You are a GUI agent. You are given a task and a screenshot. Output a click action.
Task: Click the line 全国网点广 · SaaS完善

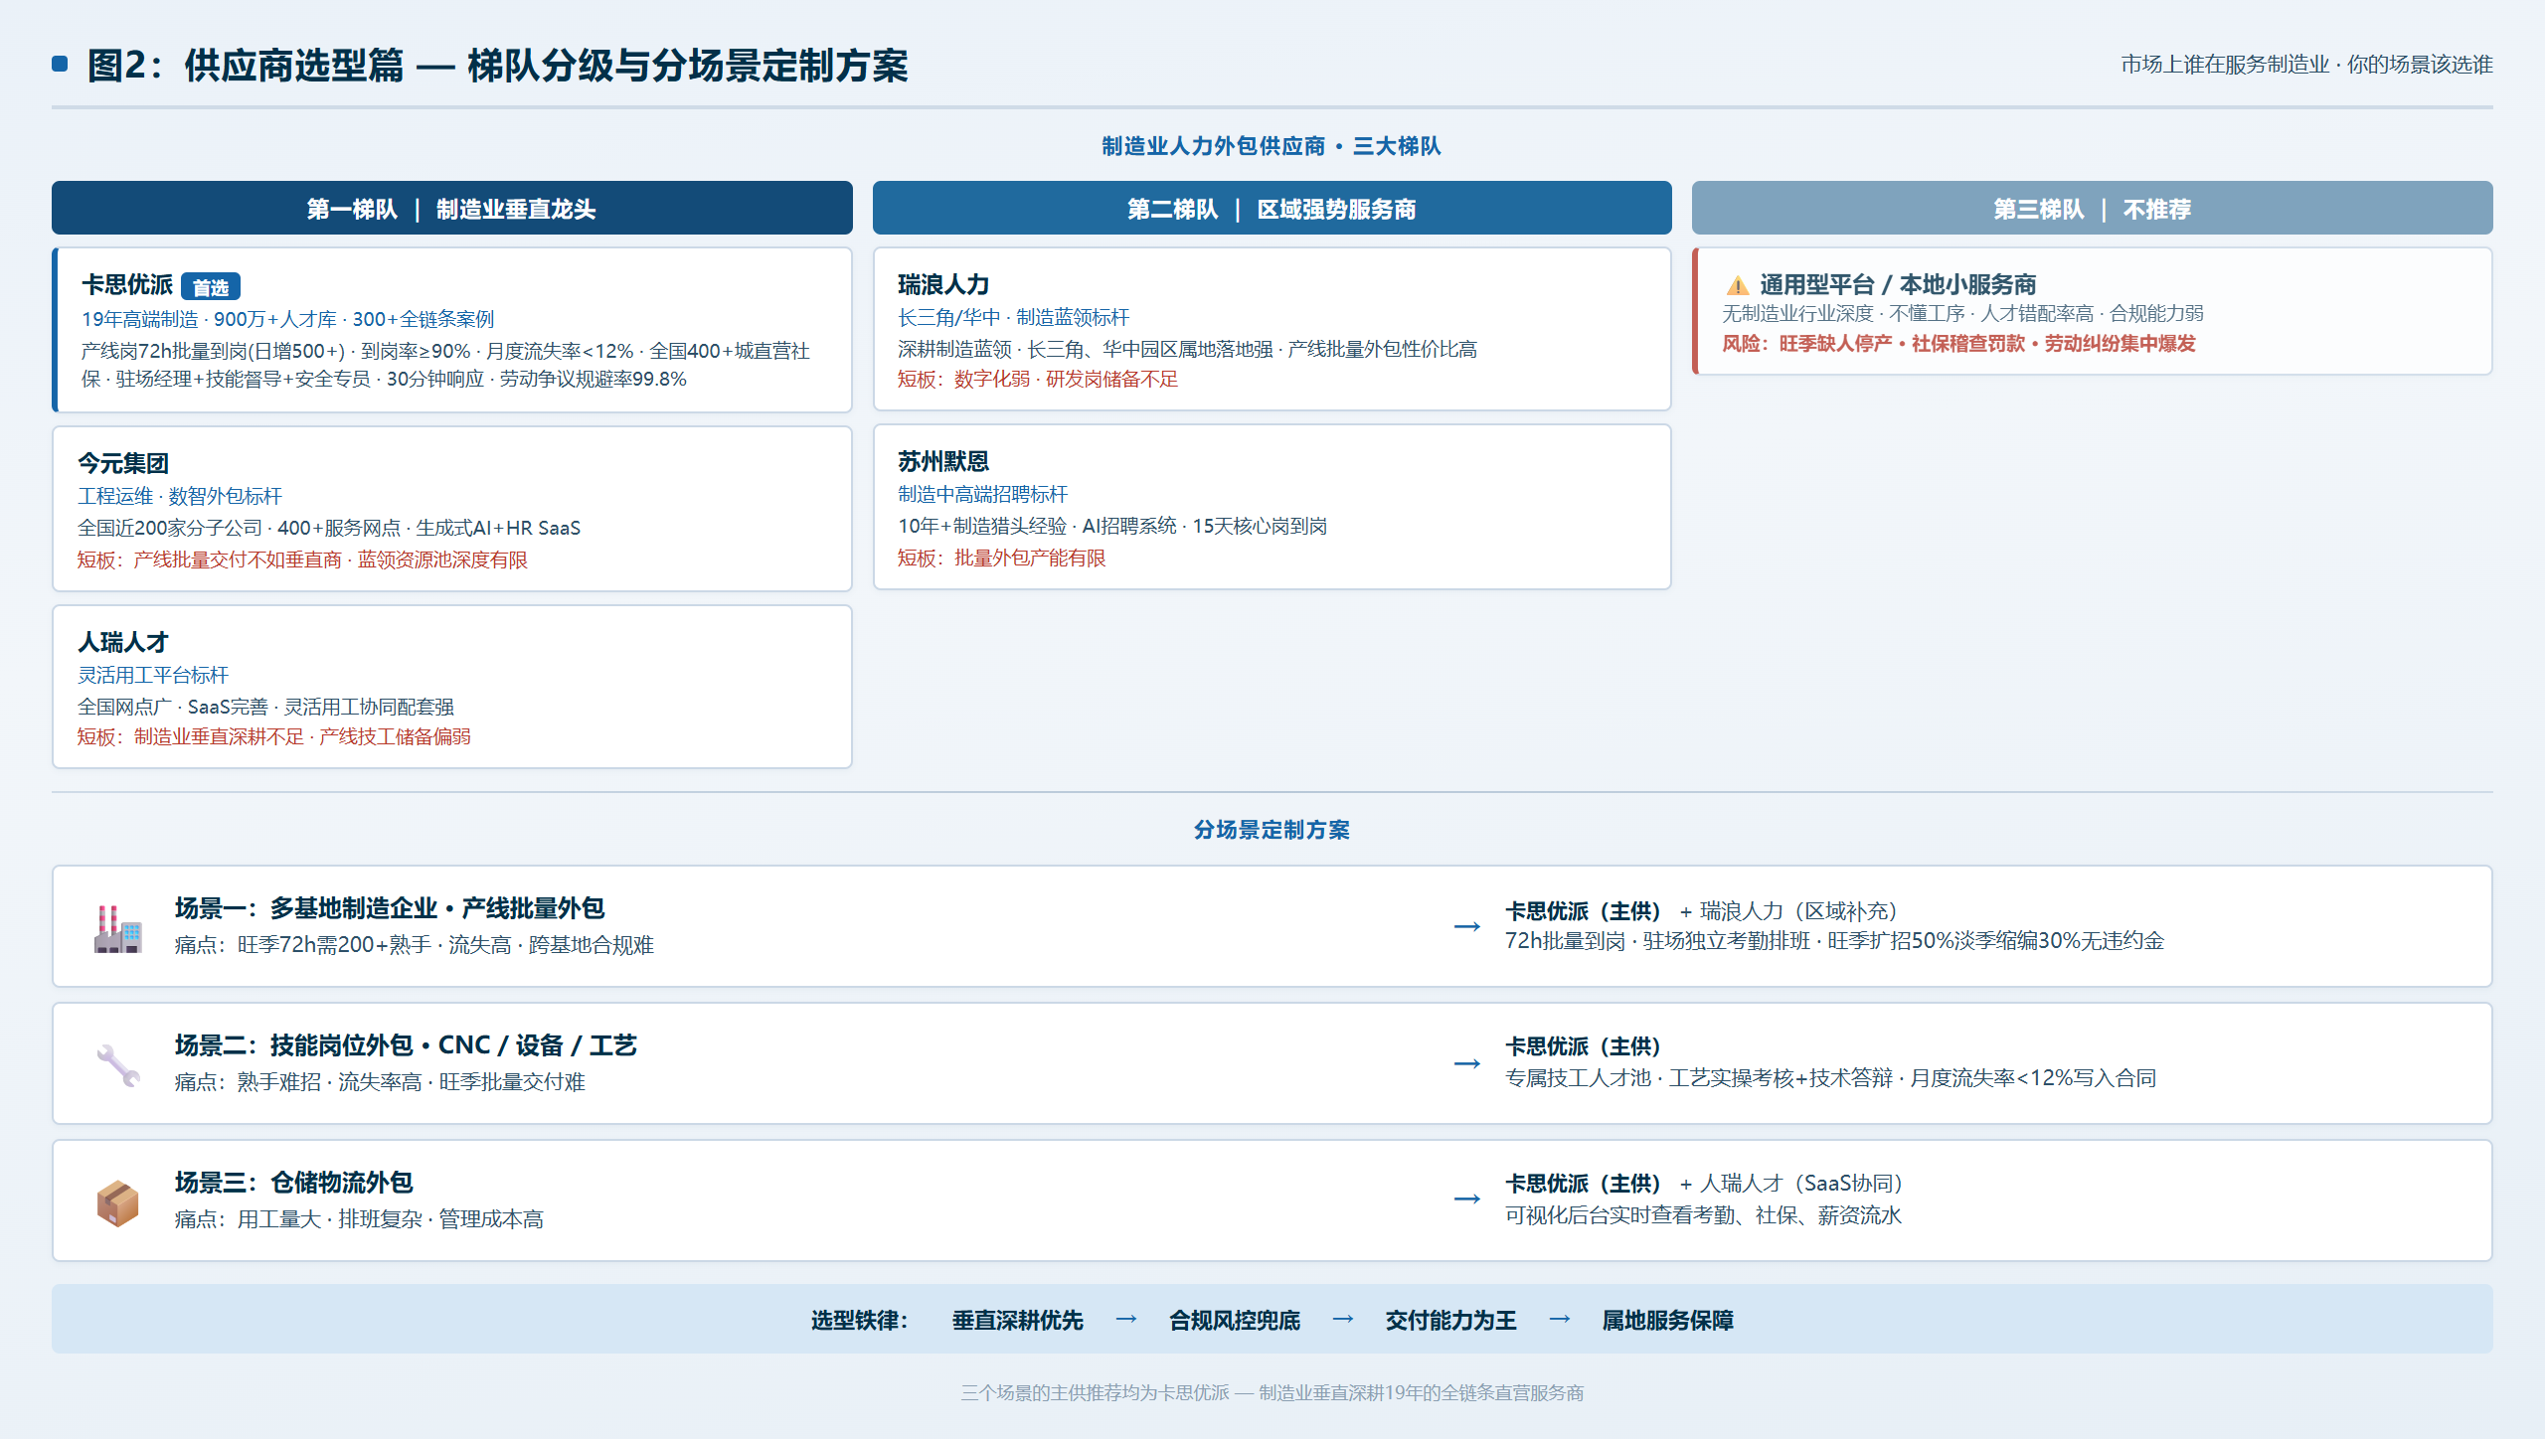pos(173,707)
